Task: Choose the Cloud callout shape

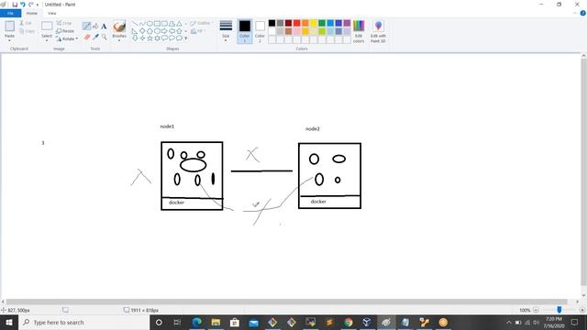Action: coord(179,38)
